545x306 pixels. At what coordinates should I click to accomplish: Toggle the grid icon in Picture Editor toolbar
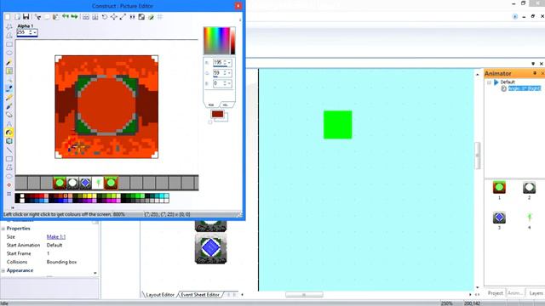[x=160, y=17]
